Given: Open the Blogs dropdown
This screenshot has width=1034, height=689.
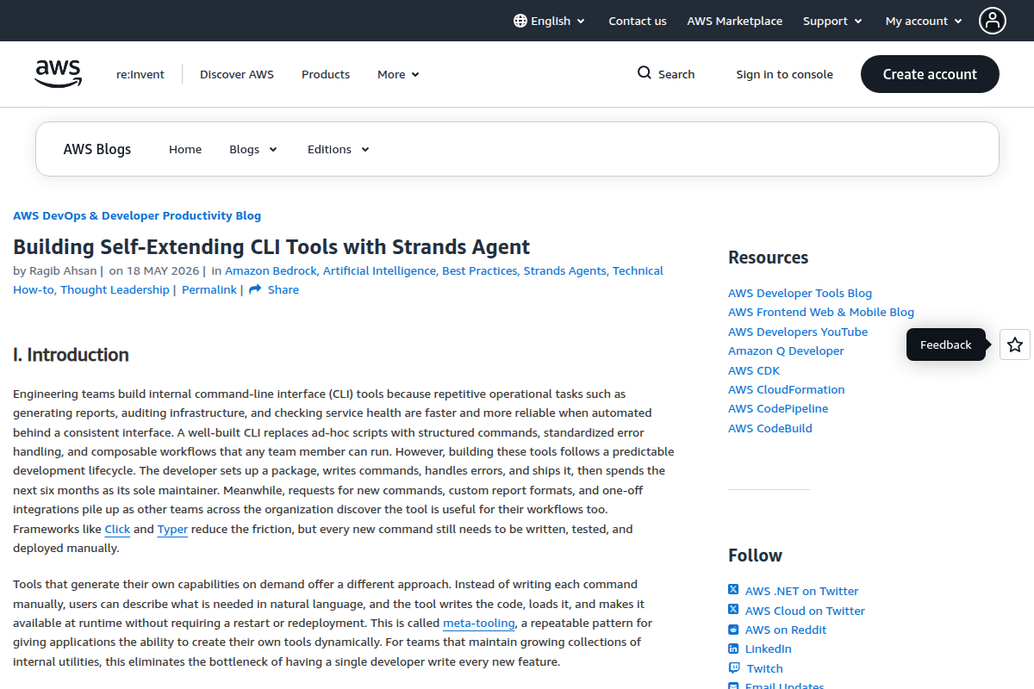Looking at the screenshot, I should click(253, 149).
